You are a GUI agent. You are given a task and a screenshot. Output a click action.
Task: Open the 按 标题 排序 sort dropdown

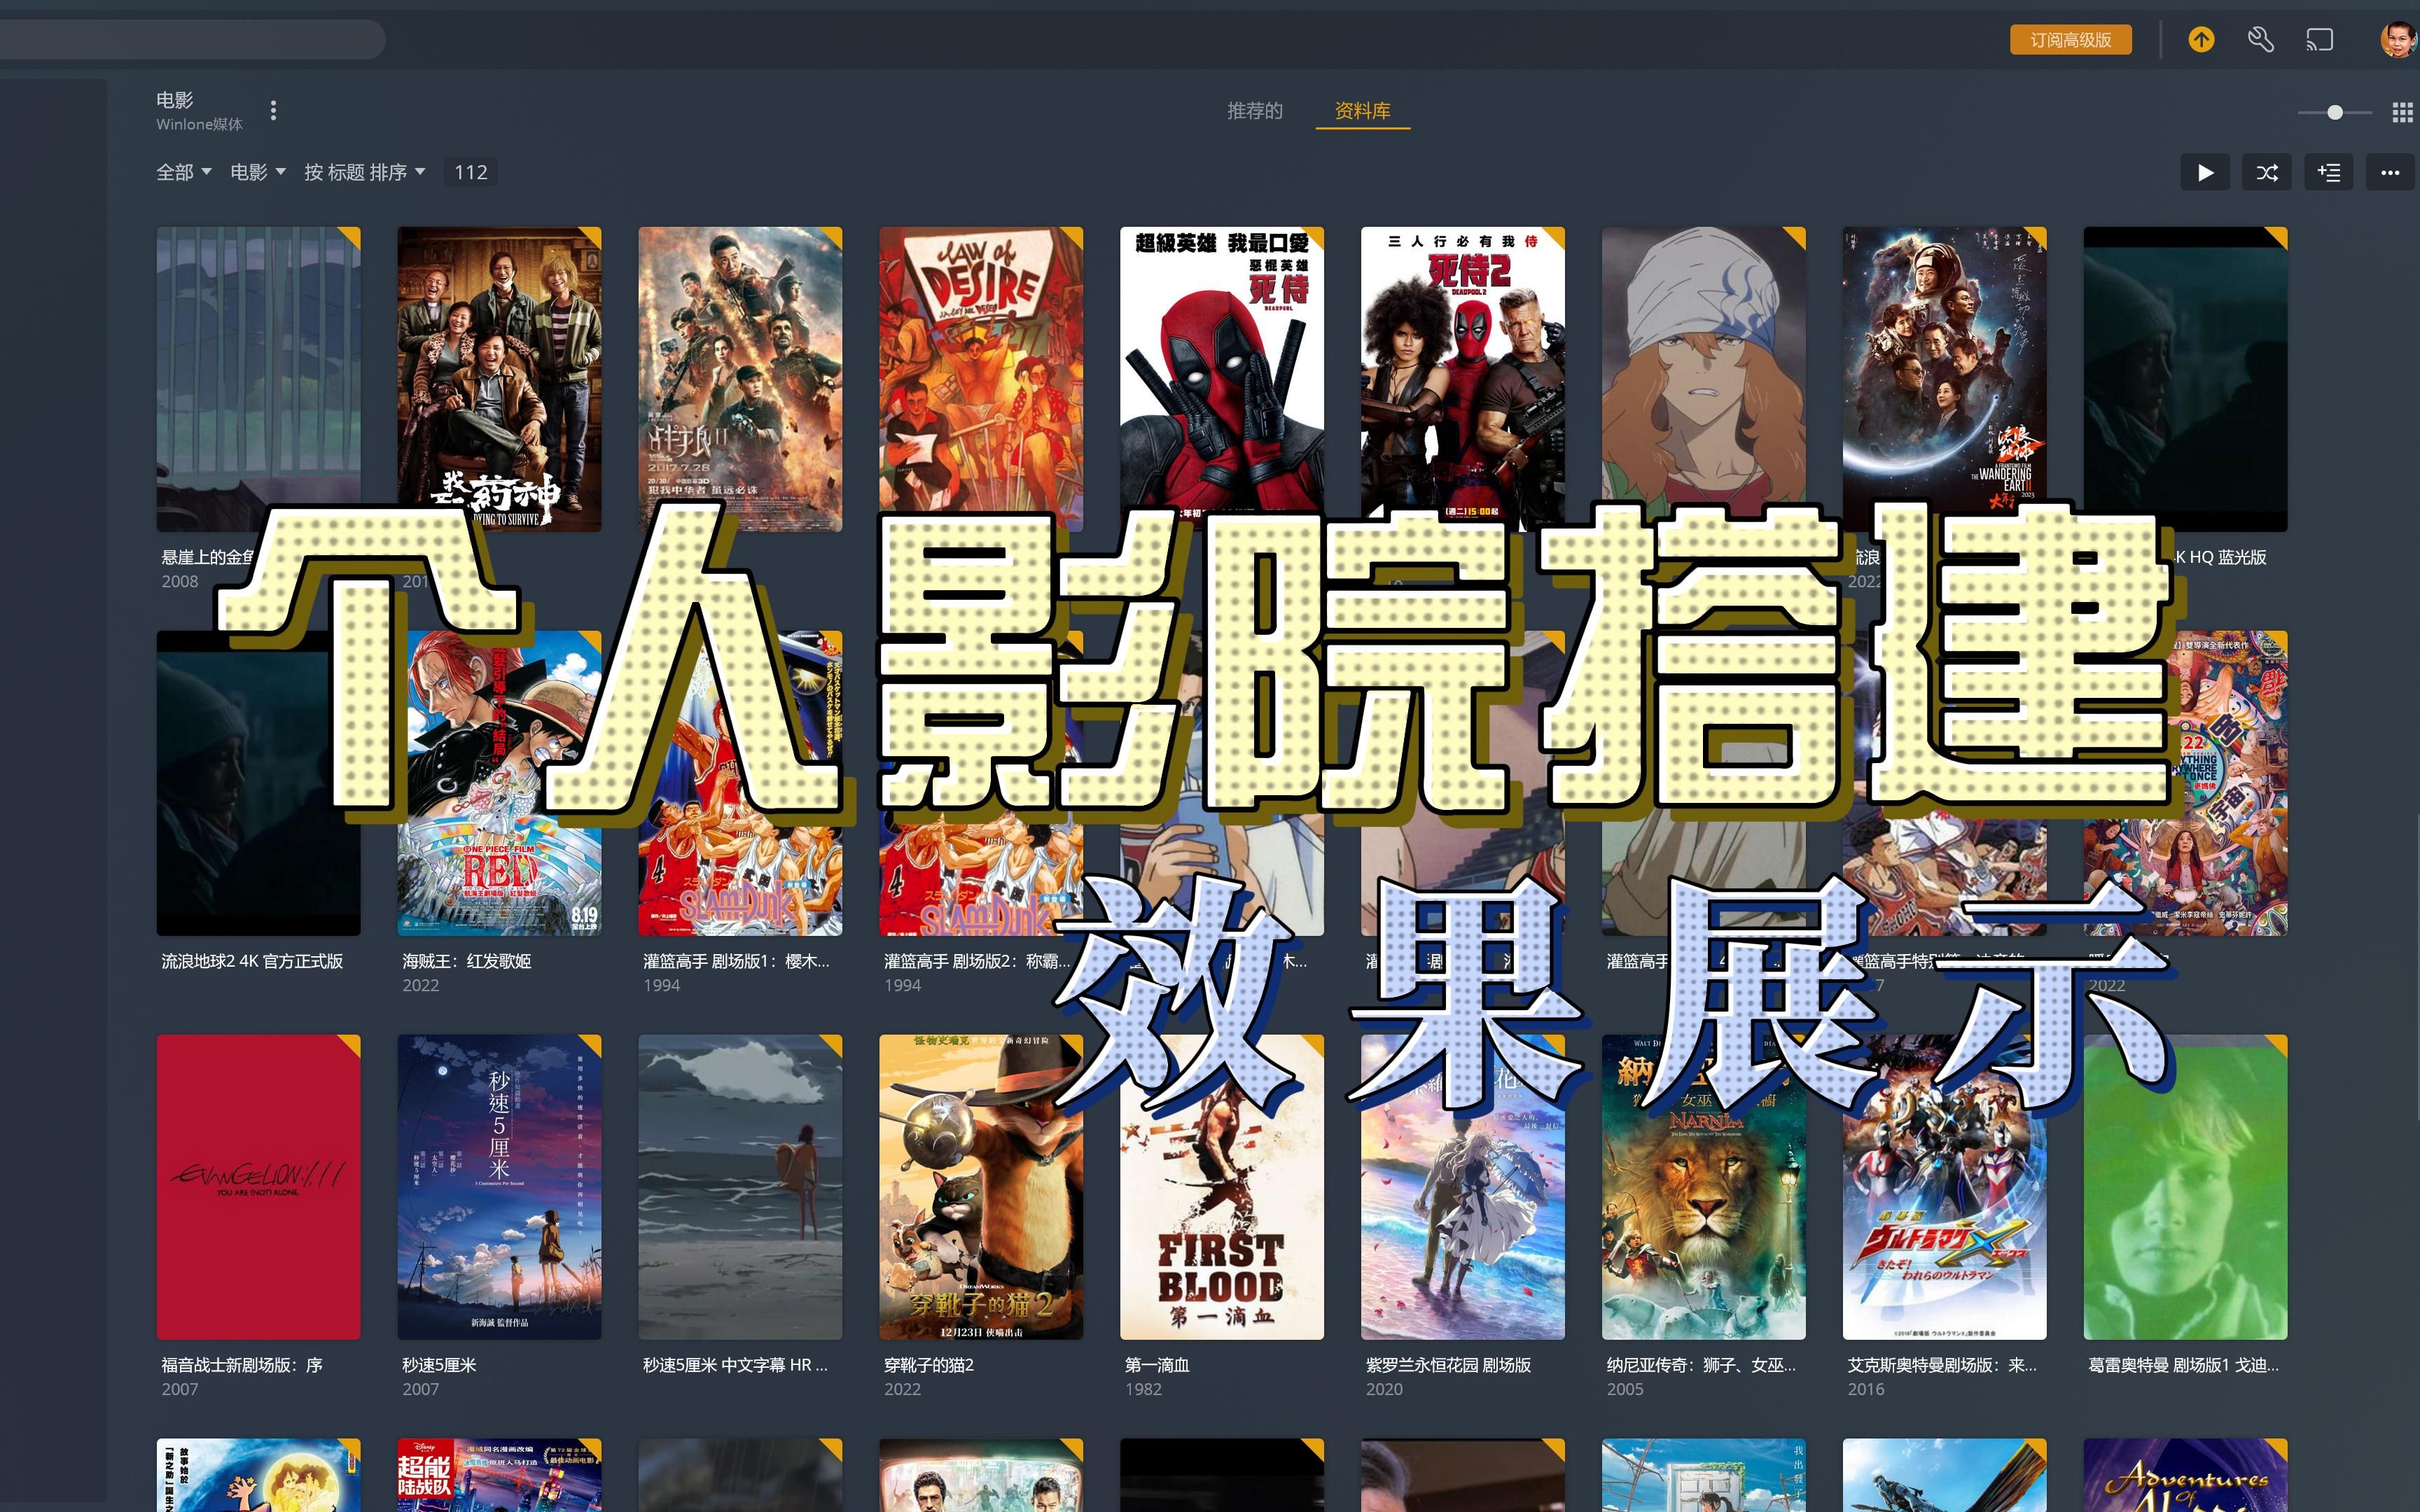[365, 172]
